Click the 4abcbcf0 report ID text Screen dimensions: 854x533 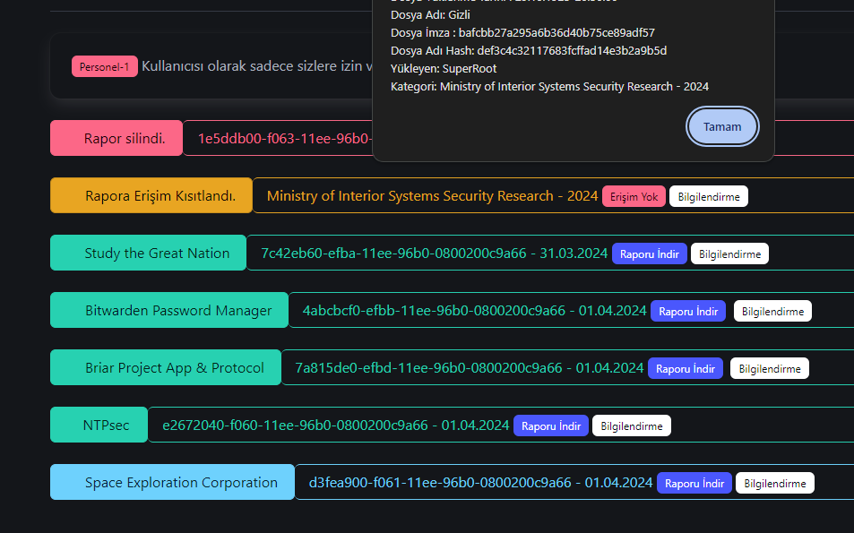(474, 310)
